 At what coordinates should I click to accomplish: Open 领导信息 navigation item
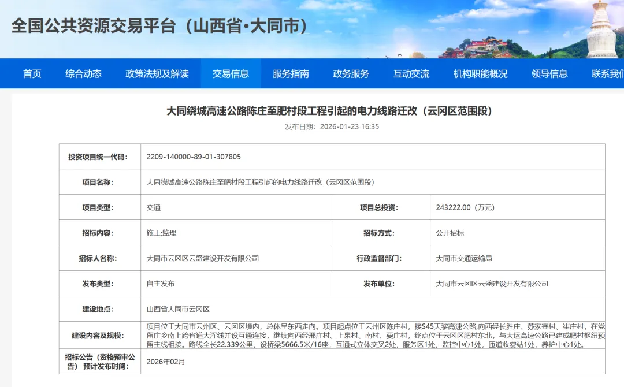549,73
